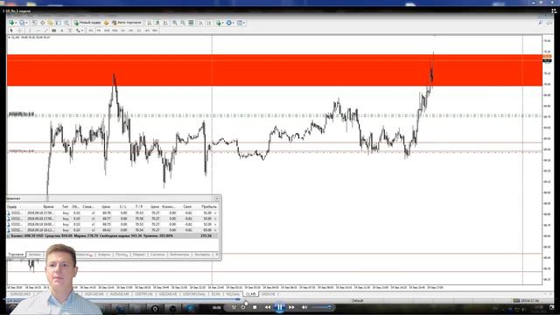
Task: Sort orders by the Время column
Action: click(x=49, y=206)
